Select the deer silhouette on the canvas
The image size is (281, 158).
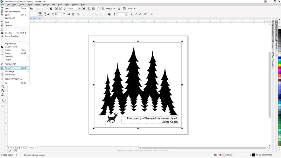pos(112,118)
